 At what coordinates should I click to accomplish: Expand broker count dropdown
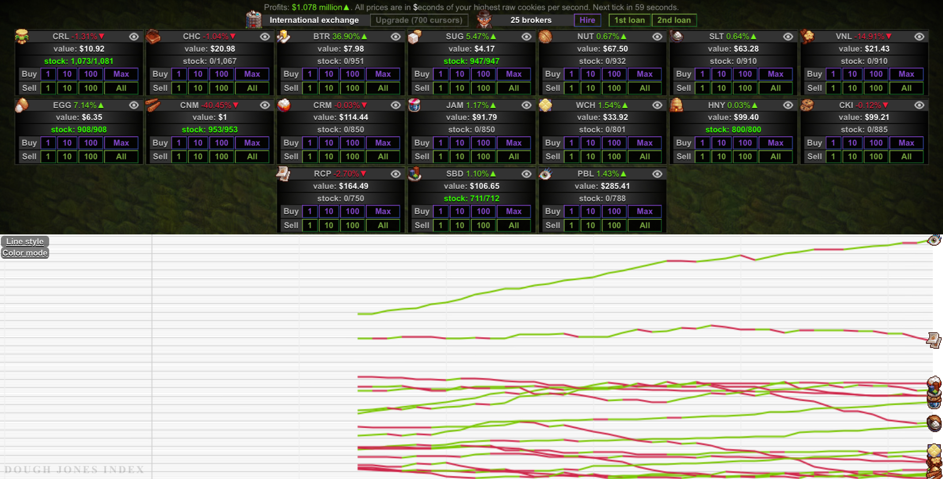tap(531, 20)
